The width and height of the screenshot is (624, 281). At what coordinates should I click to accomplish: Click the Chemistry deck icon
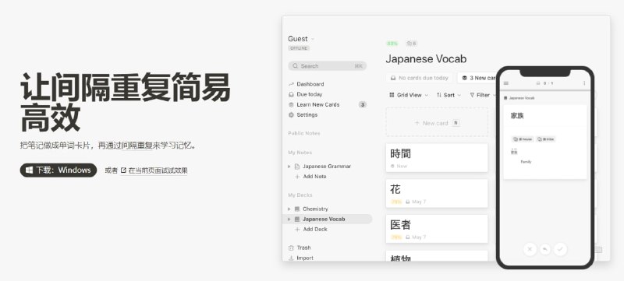(x=297, y=209)
